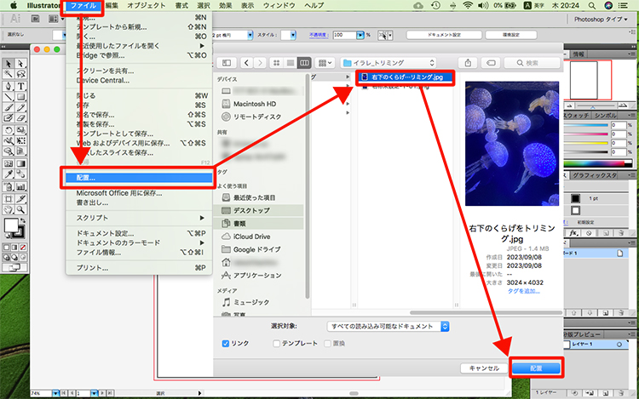Uncheck the リンク checkbox

(226, 343)
